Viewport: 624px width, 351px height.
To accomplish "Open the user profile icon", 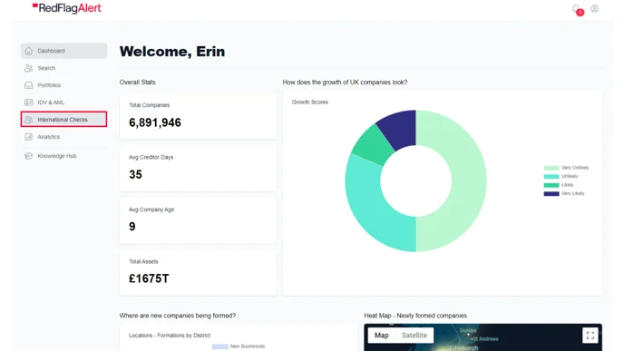I will pos(594,8).
